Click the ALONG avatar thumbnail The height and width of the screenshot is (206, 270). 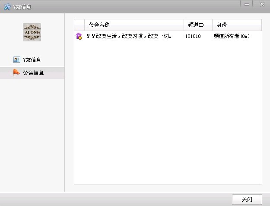(x=32, y=32)
